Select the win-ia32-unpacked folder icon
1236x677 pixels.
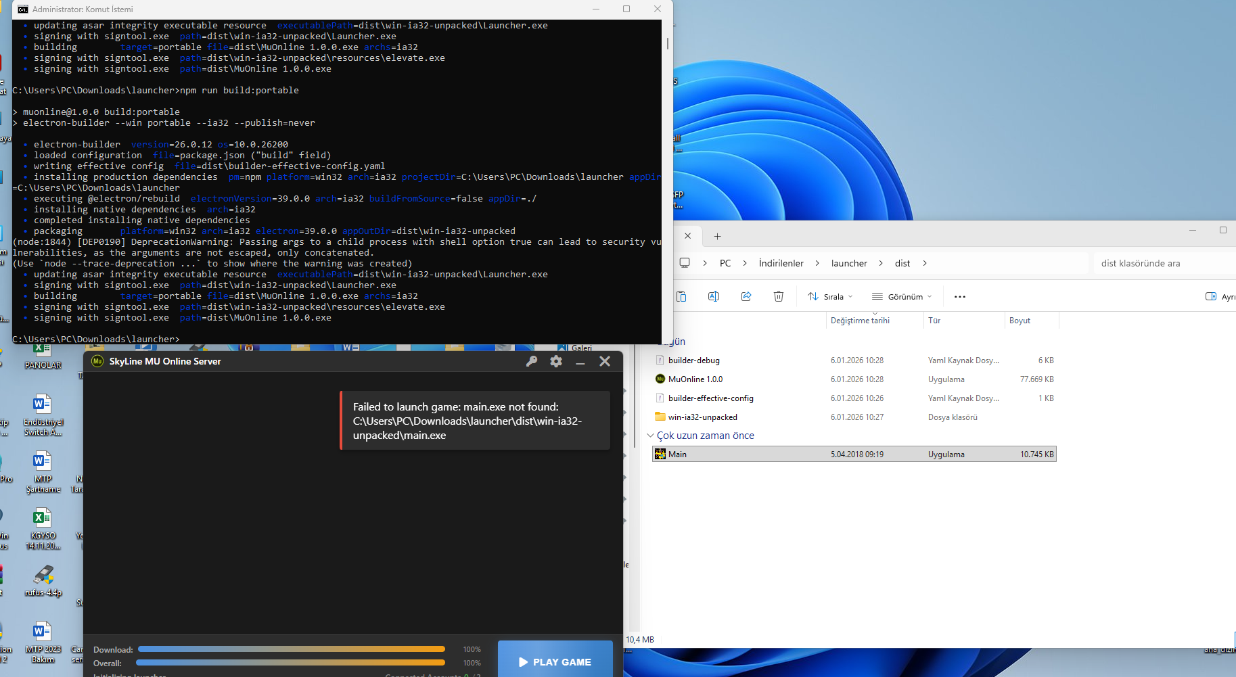pyautogui.click(x=660, y=417)
